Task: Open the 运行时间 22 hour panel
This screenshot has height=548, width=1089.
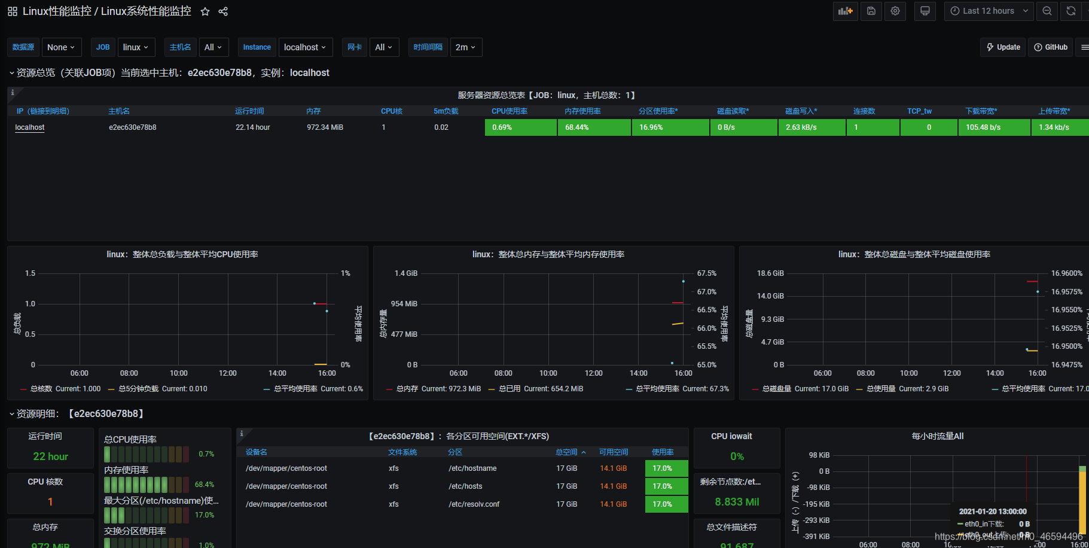Action: (x=50, y=447)
